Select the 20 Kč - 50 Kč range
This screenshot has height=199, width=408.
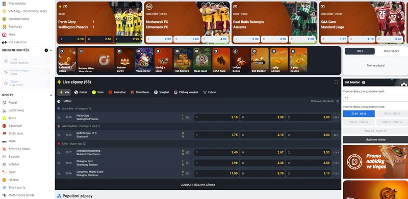coord(359,114)
